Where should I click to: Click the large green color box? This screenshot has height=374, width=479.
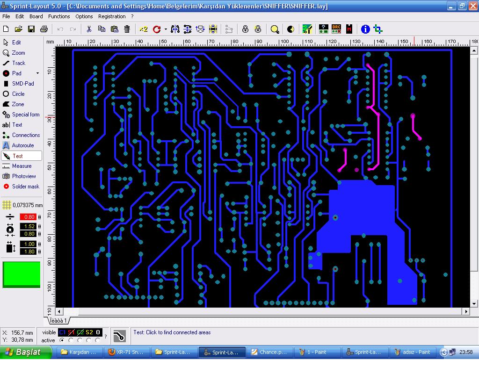[x=22, y=274]
